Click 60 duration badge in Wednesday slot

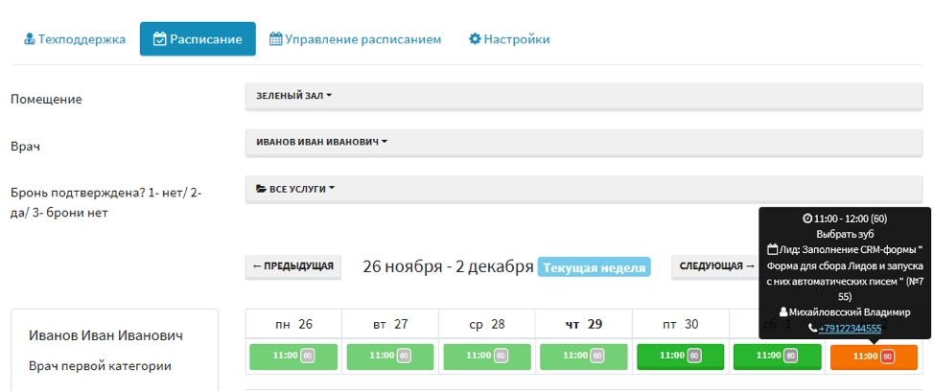502,356
